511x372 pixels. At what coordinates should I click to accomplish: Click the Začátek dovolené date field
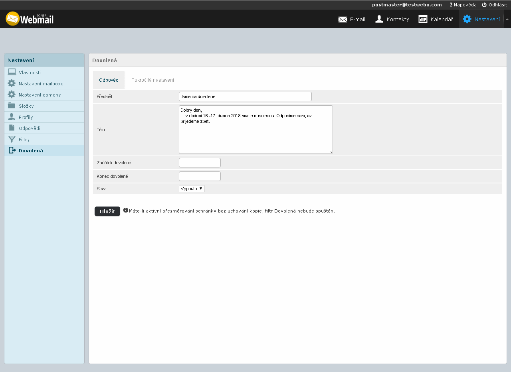[200, 163]
